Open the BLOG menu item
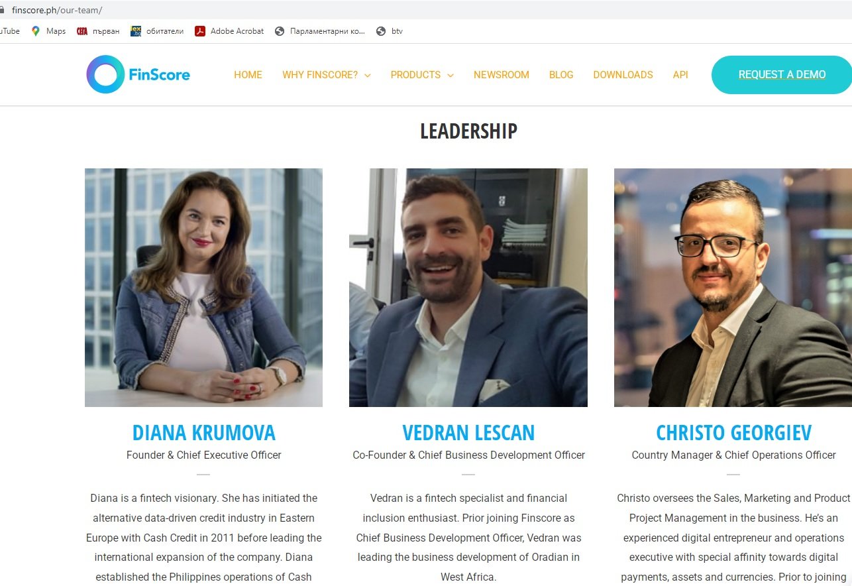Image resolution: width=852 pixels, height=586 pixels. click(x=561, y=75)
